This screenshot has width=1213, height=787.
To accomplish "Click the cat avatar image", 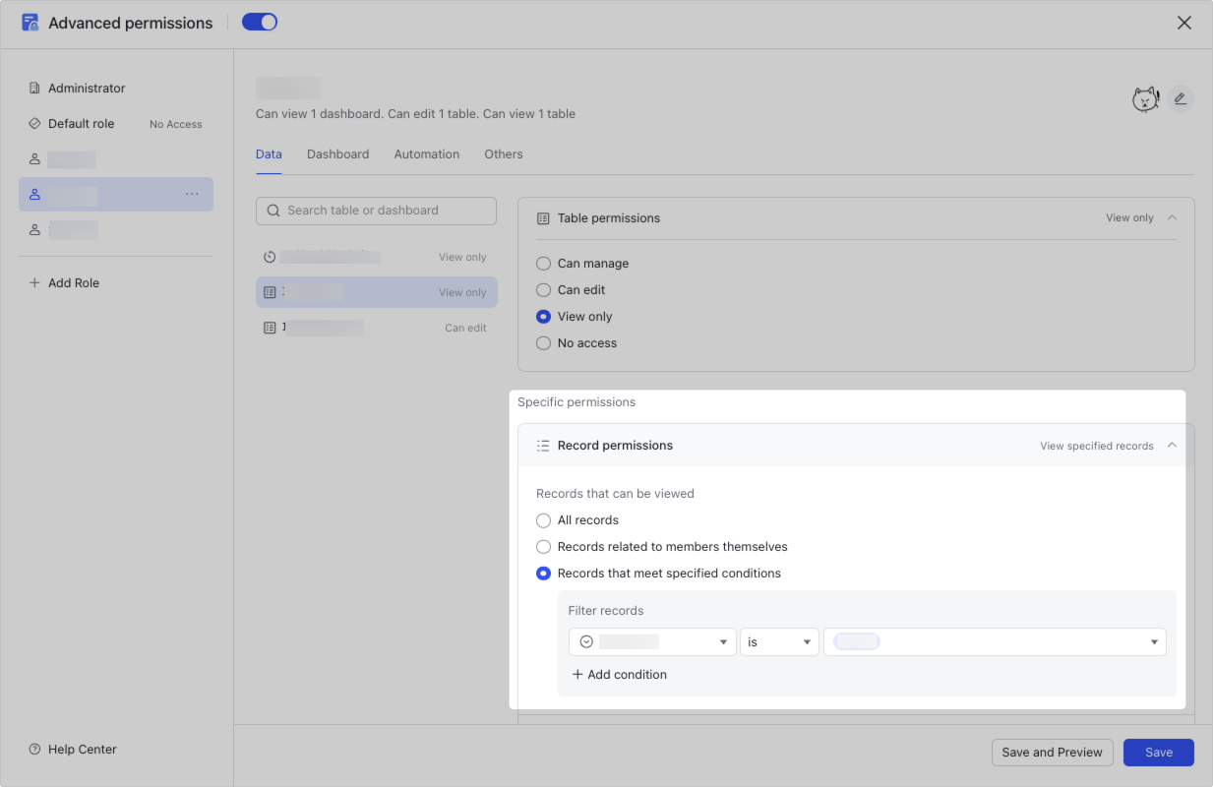I will tap(1145, 98).
